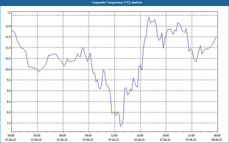Click the °C unit label
The image size is (229, 143).
(9, 13)
